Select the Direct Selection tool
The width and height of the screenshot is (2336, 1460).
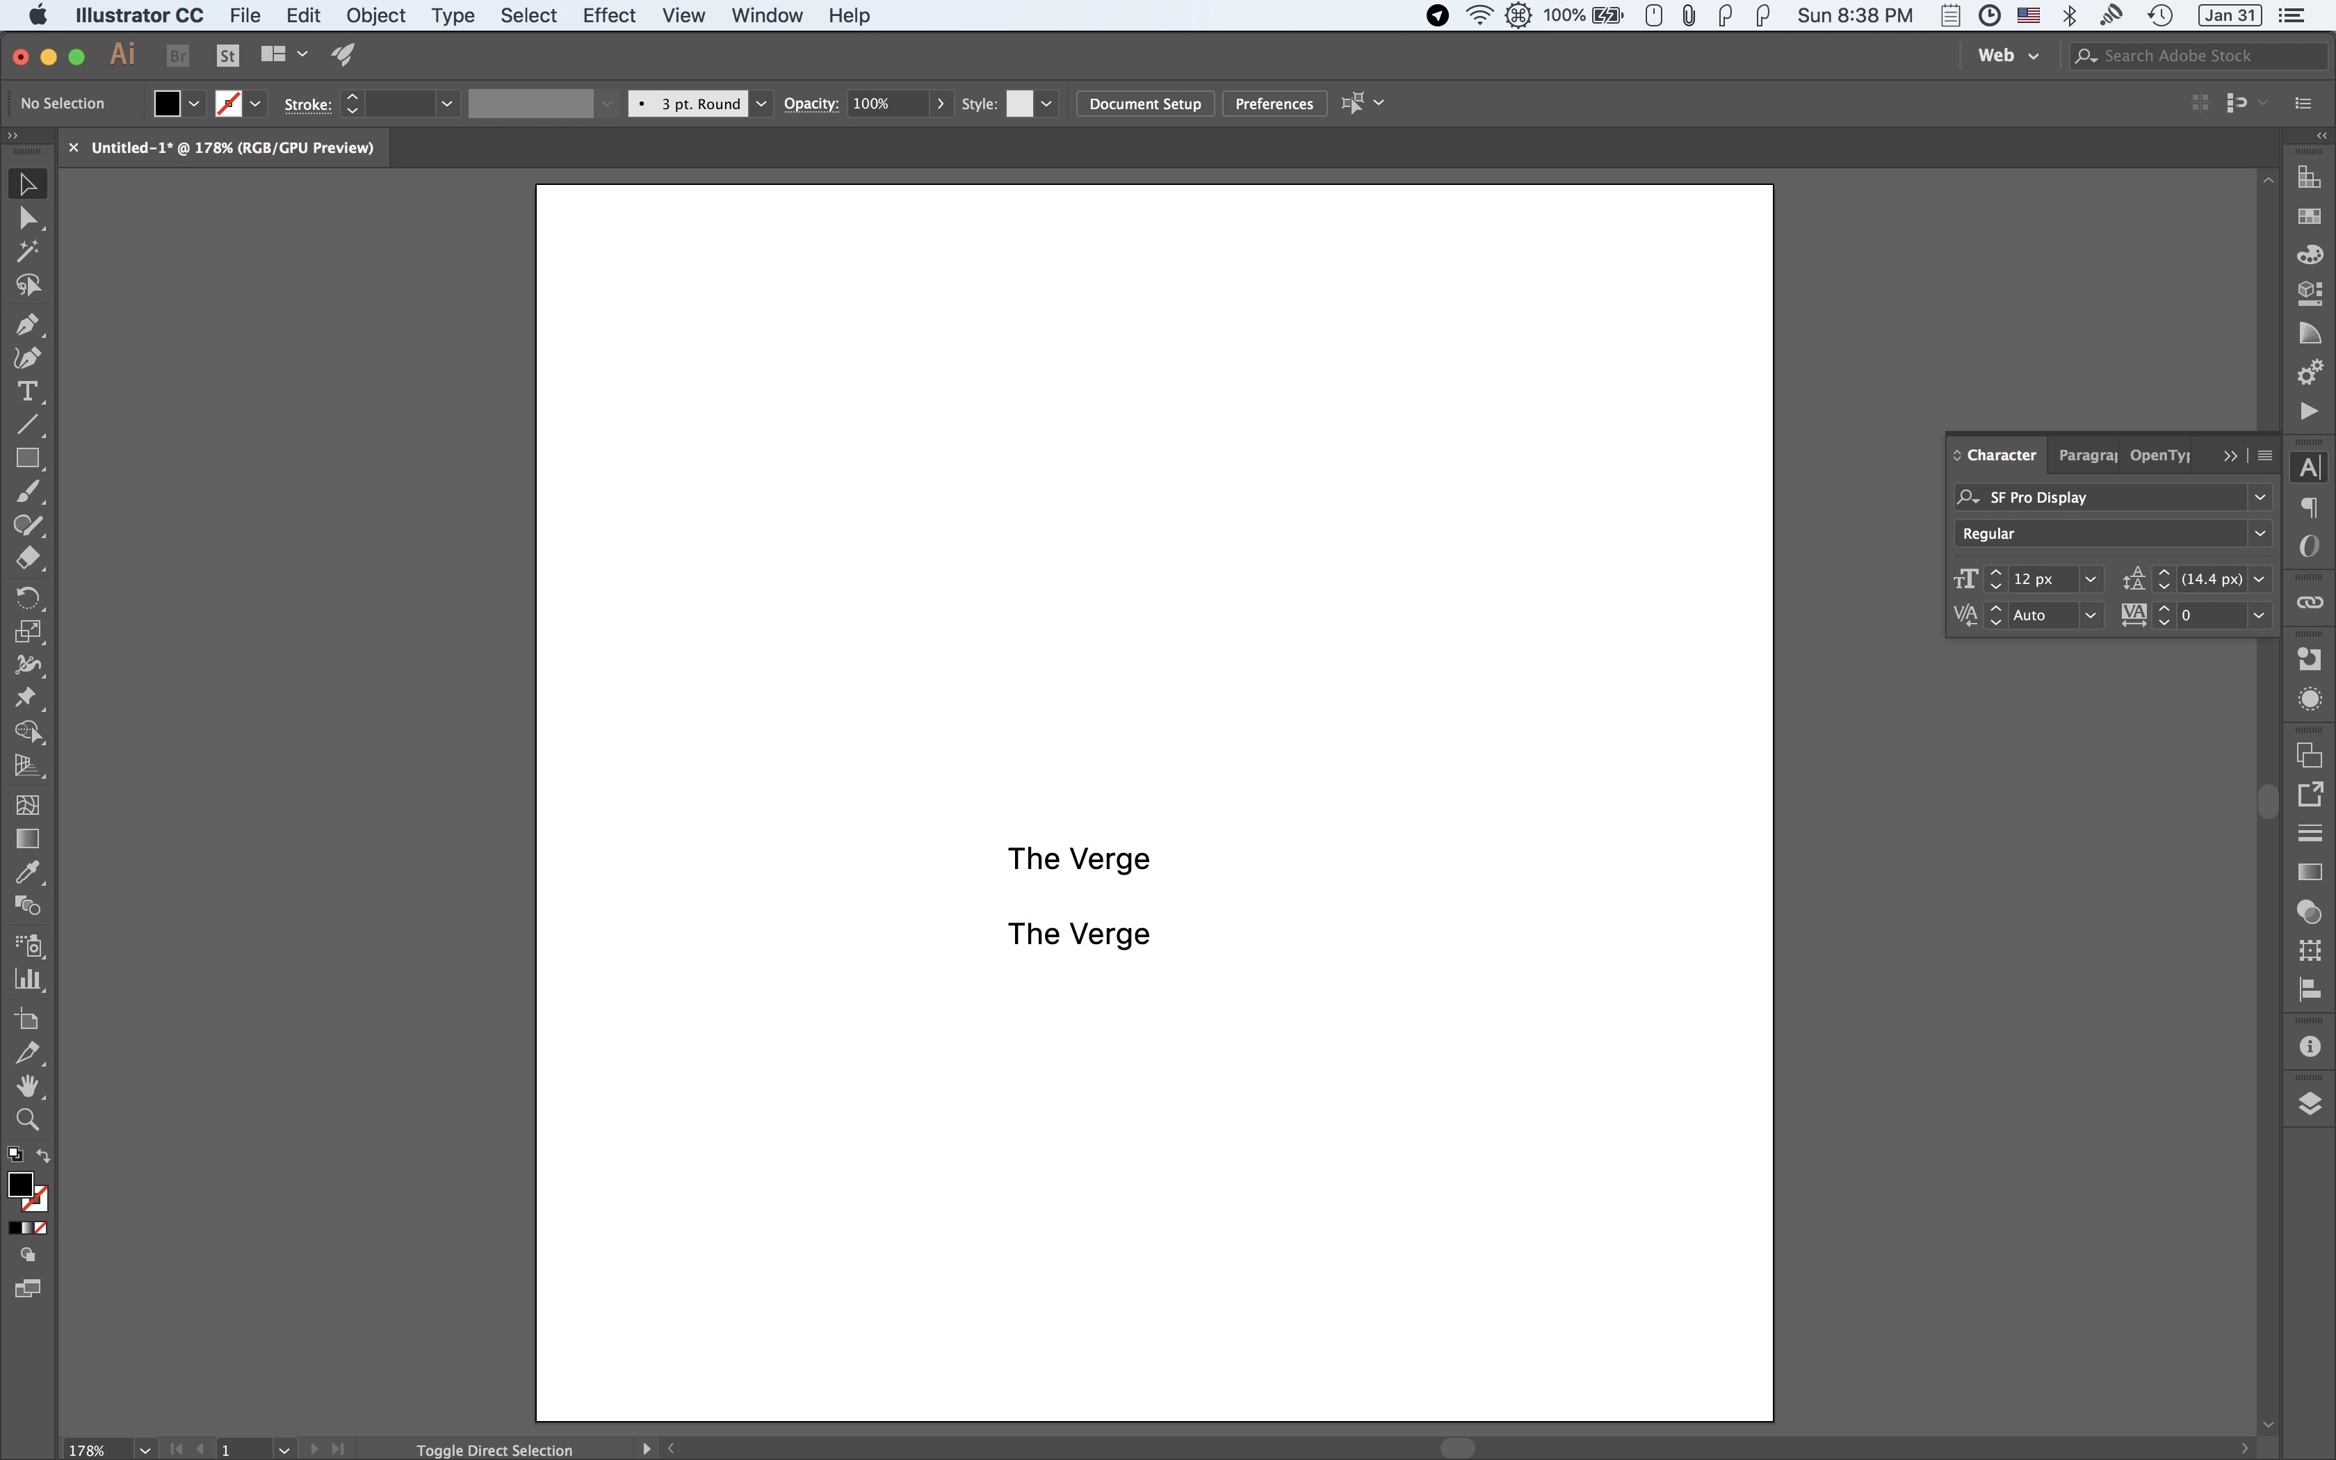27,218
